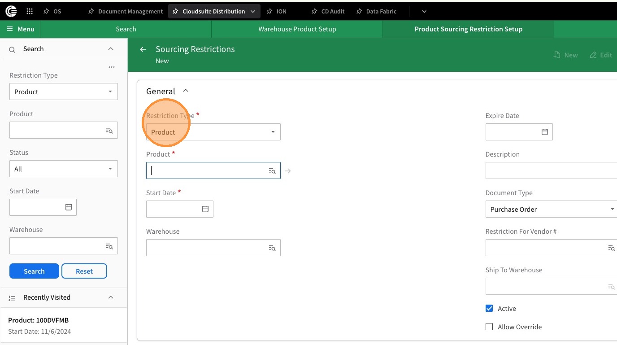
Task: Open the sidebar Restriction Type dropdown
Action: [64, 92]
